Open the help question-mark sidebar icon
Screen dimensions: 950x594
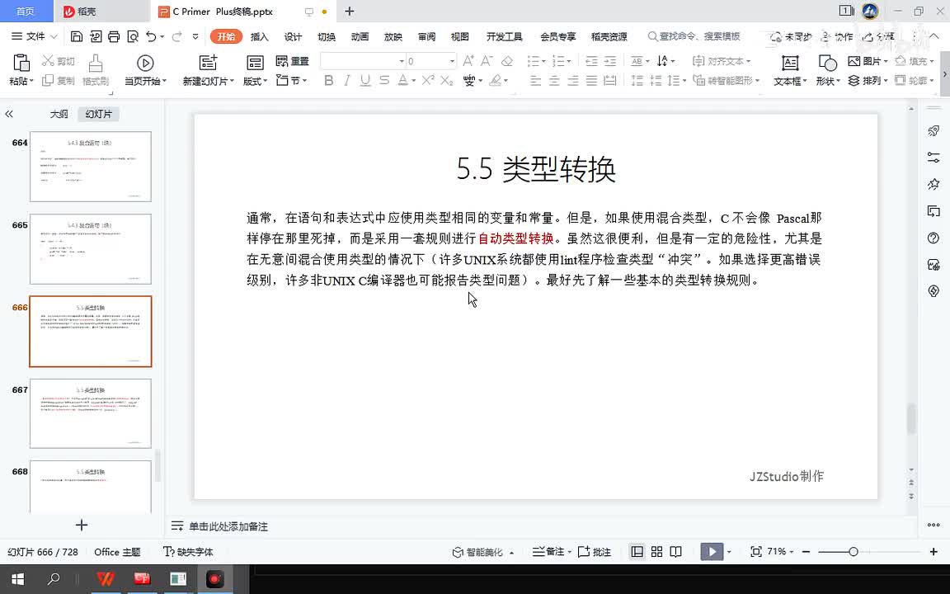934,238
